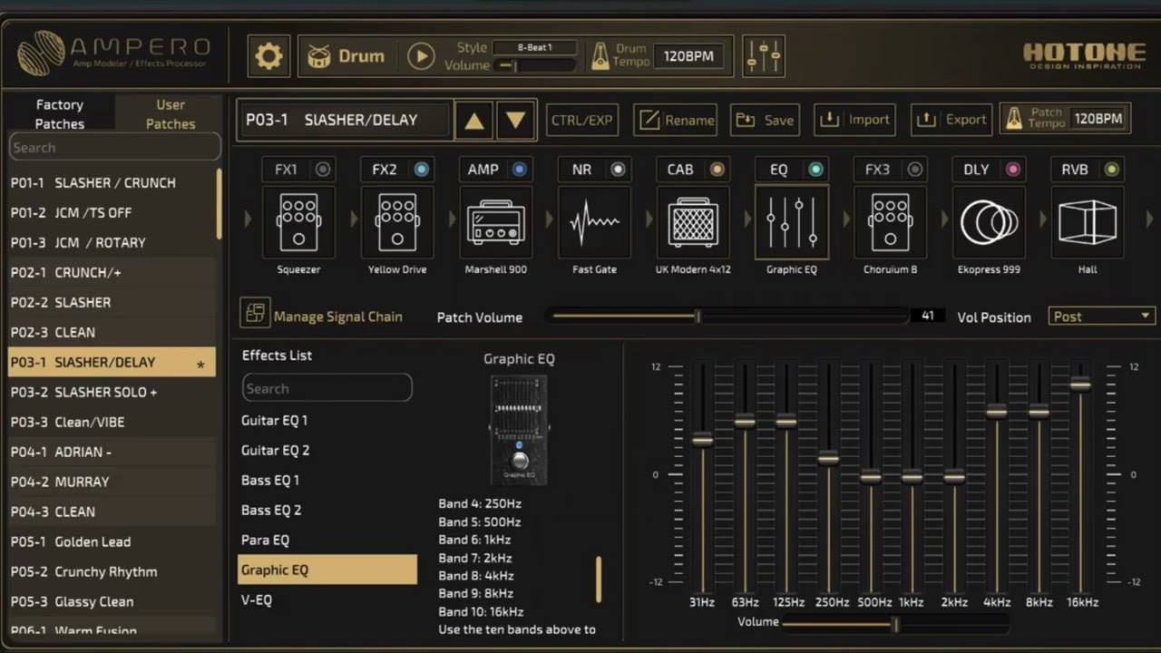Select the Ekopress 999 delay icon
This screenshot has height=653, width=1161.
tap(989, 222)
